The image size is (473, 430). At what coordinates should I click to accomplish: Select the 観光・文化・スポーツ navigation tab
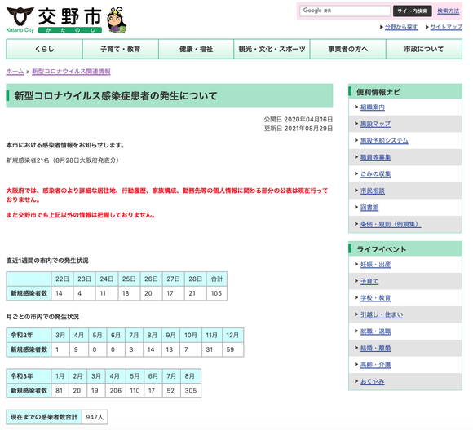pyautogui.click(x=272, y=49)
